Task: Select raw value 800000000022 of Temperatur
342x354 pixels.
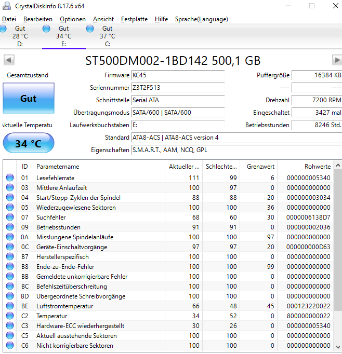Action: pos(309,316)
